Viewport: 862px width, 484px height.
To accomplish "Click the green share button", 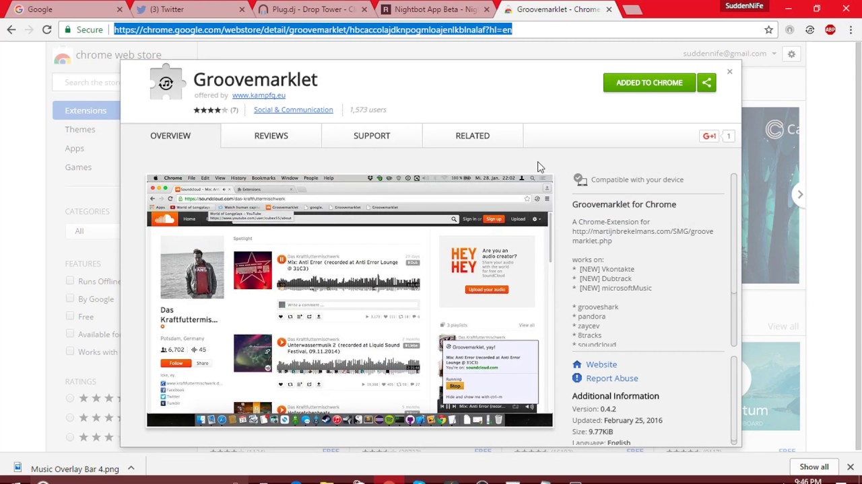I will tap(706, 83).
